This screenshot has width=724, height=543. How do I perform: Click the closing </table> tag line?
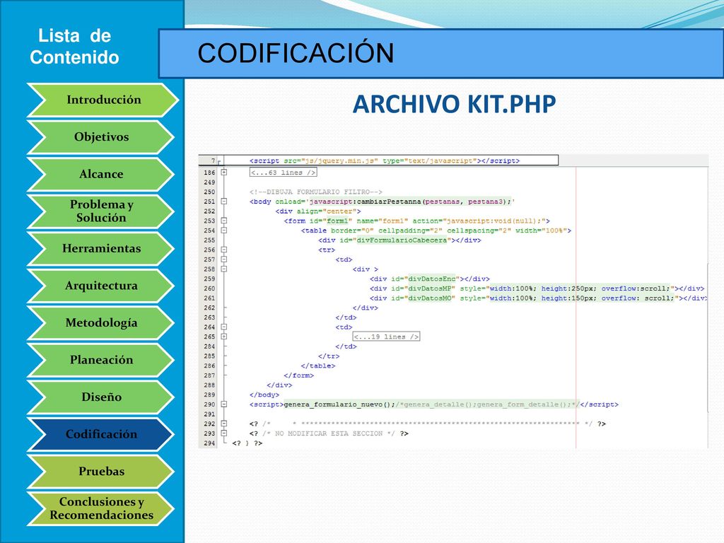click(318, 366)
